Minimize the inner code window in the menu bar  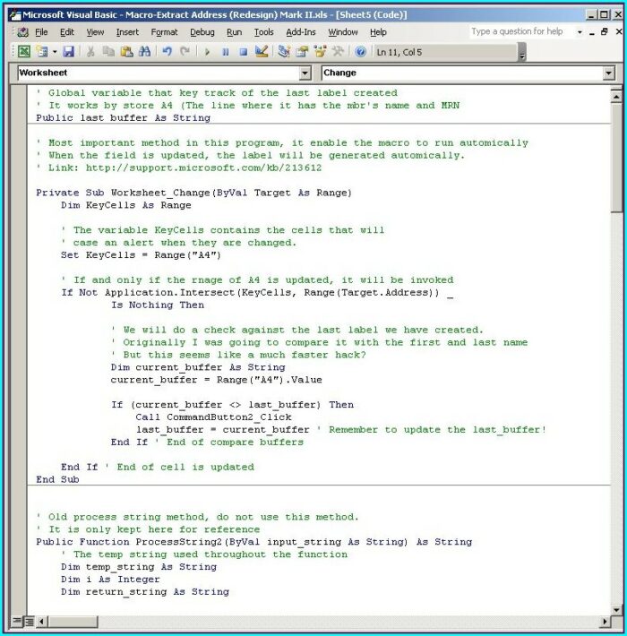(592, 32)
